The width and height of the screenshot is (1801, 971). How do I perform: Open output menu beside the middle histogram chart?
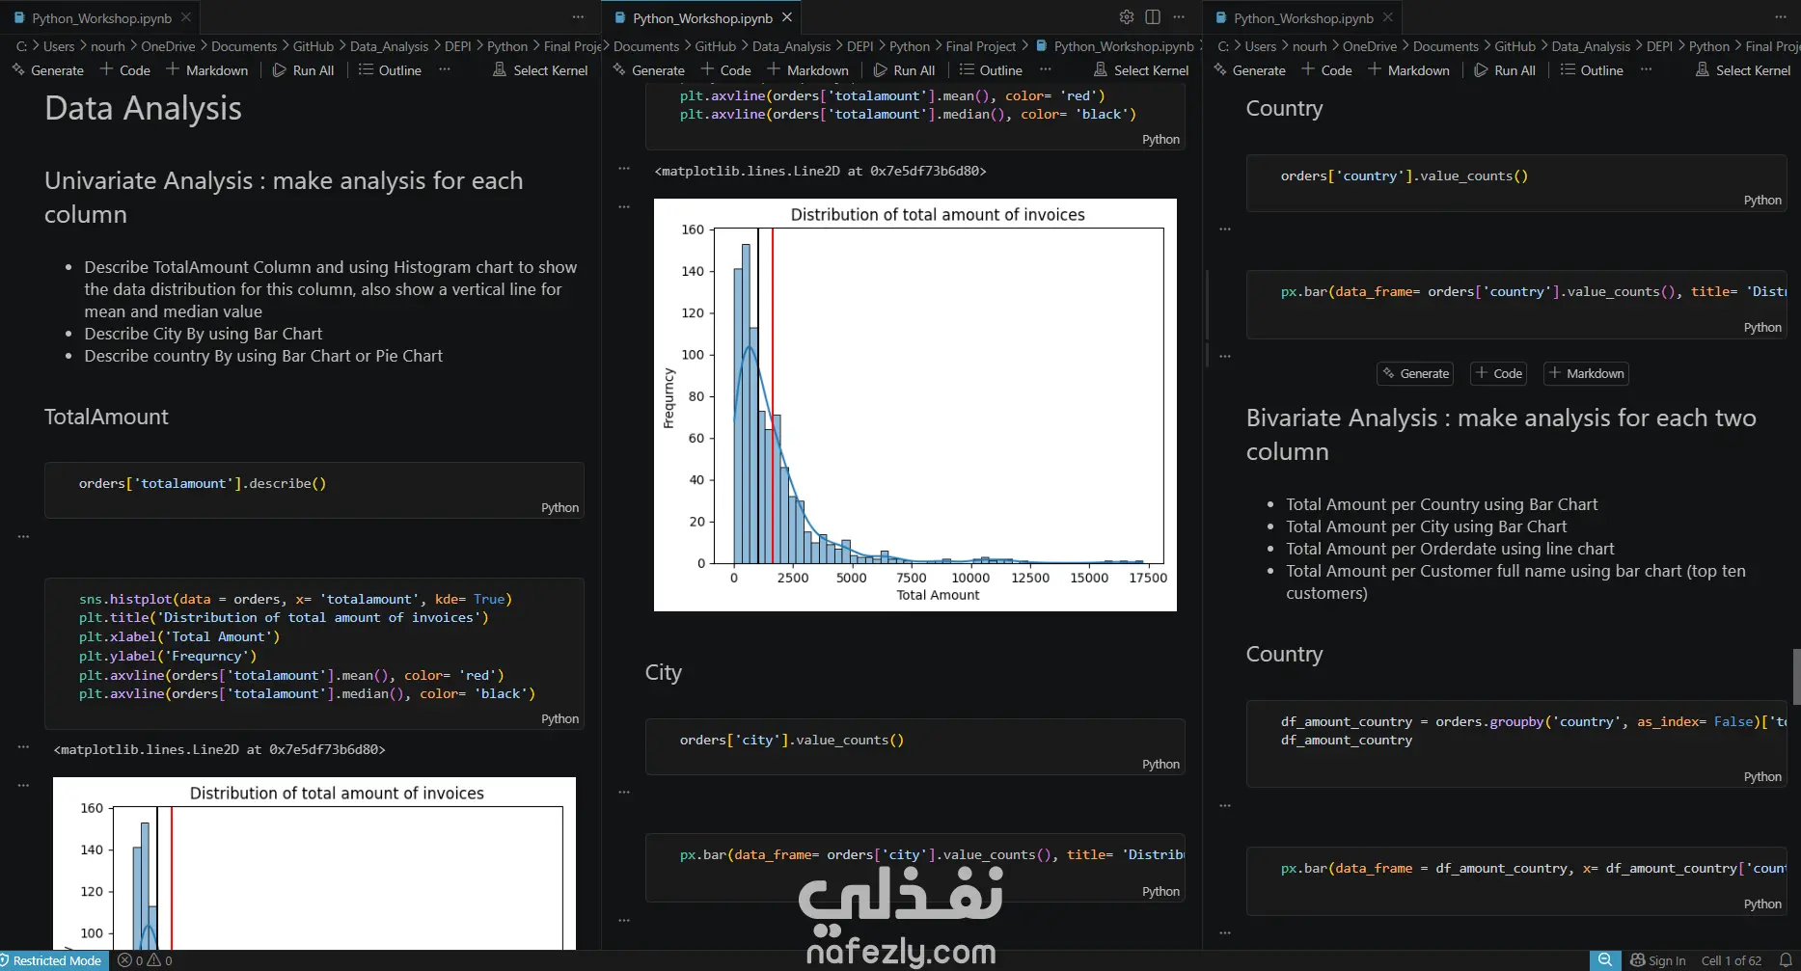click(624, 206)
